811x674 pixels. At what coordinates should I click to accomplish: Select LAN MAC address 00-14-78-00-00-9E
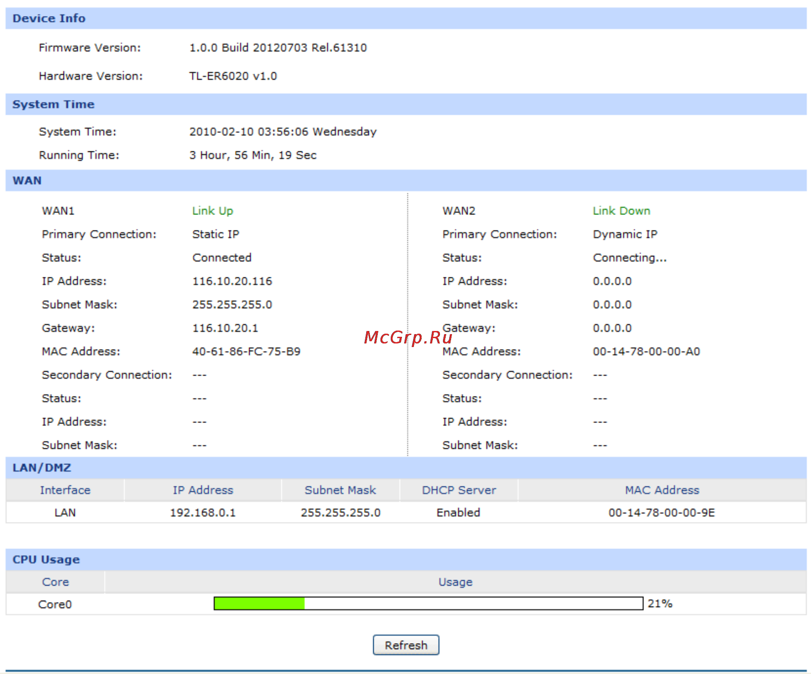pyautogui.click(x=662, y=512)
